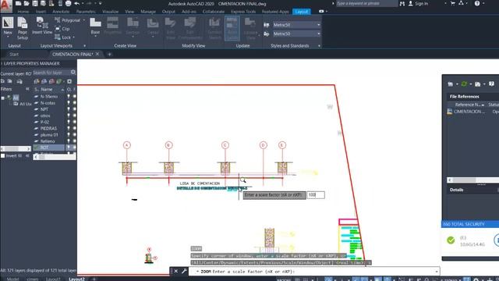This screenshot has width=499, height=281.
Task: Click the Update View tool
Action: [x=250, y=28]
